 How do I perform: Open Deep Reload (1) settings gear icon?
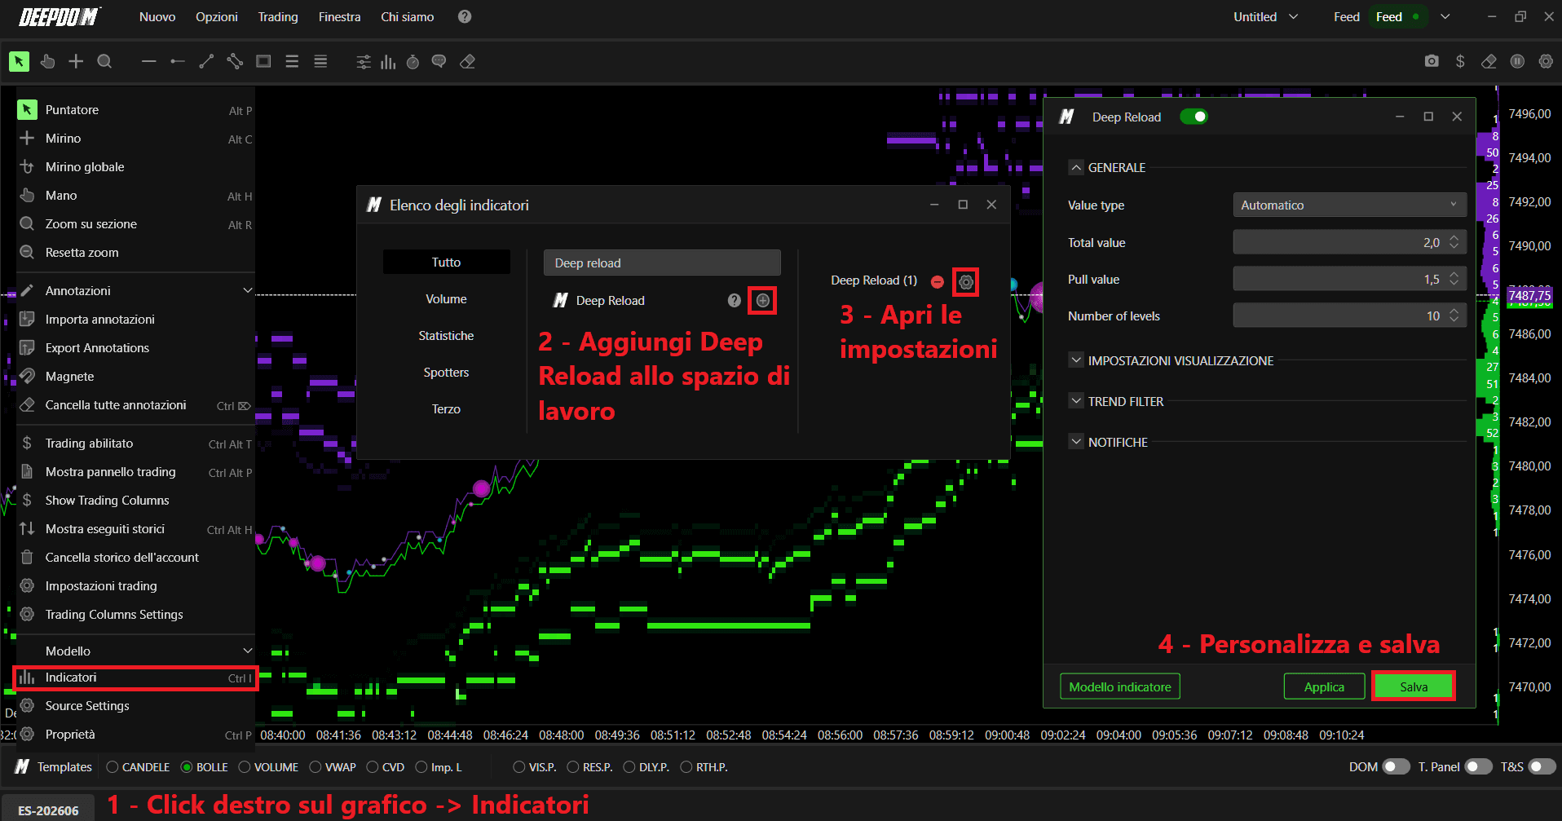click(x=966, y=282)
